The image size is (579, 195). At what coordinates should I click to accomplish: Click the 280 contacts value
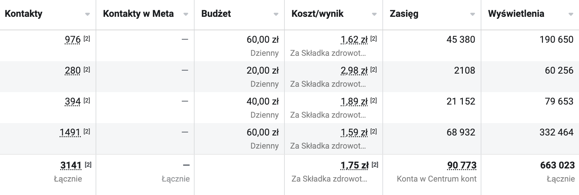(73, 71)
